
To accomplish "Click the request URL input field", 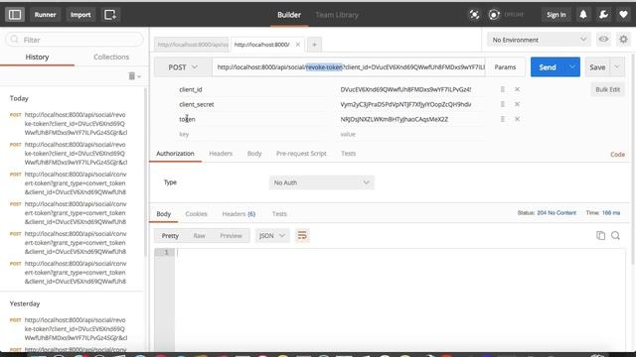I will 349,67.
